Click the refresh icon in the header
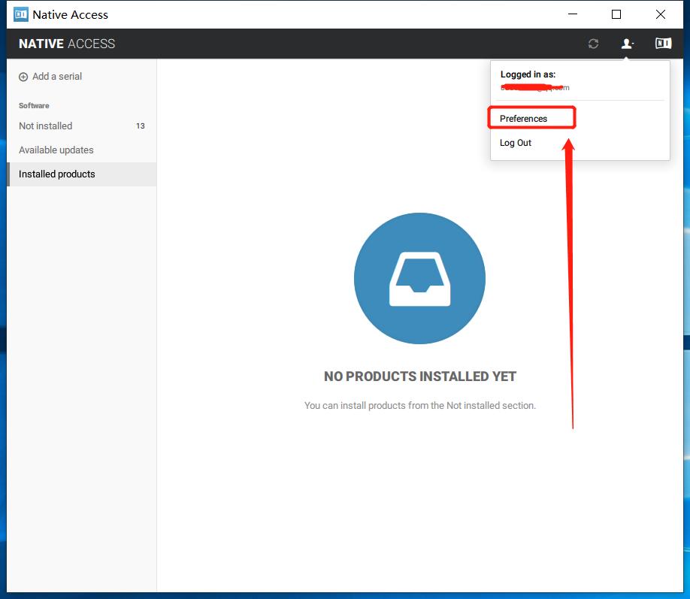This screenshot has width=690, height=599. 593,44
